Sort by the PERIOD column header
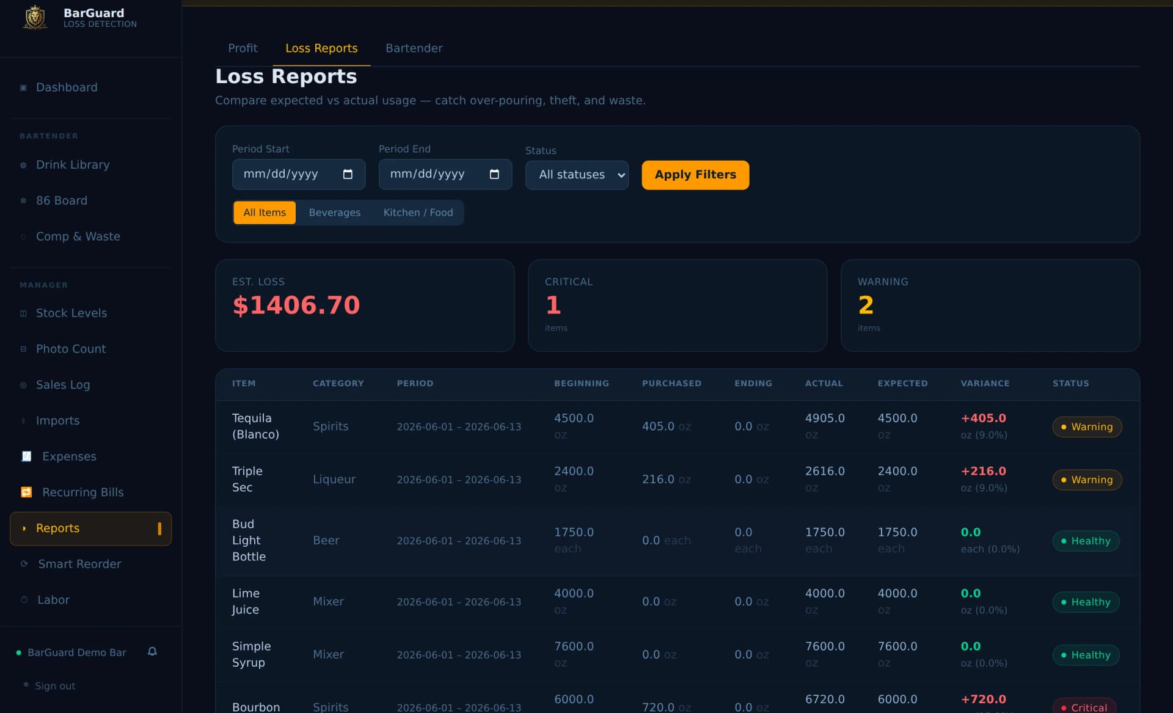Viewport: 1173px width, 713px height. 415,384
